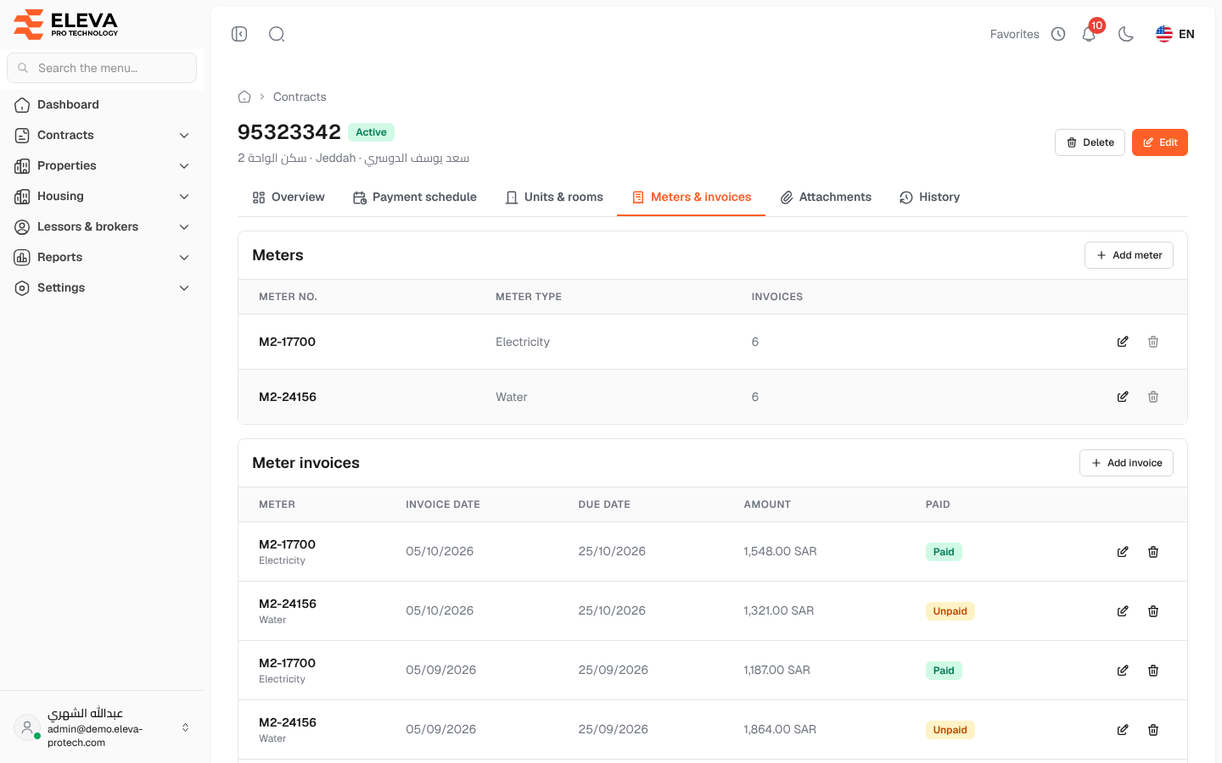This screenshot has height=763, width=1222.
Task: Open notifications bell with badge 10
Action: [x=1089, y=34]
